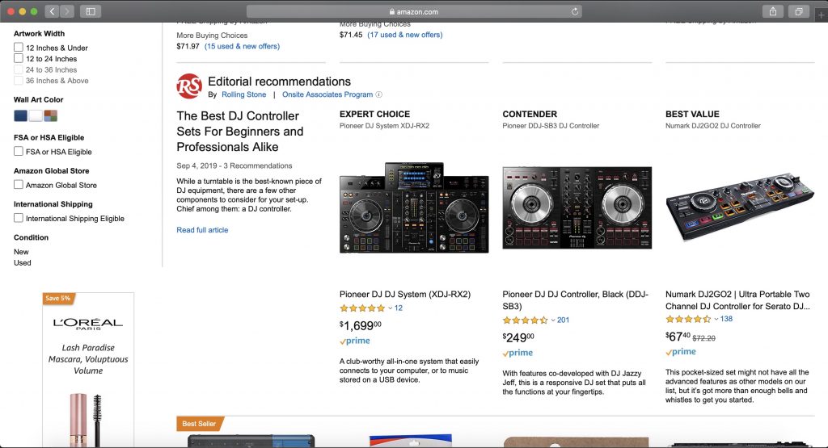The image size is (828, 448).
Task: Select the blue wall art color swatch
Action: pos(20,115)
